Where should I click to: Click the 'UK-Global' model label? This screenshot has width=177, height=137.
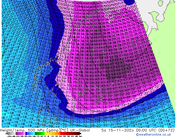tap(80, 130)
